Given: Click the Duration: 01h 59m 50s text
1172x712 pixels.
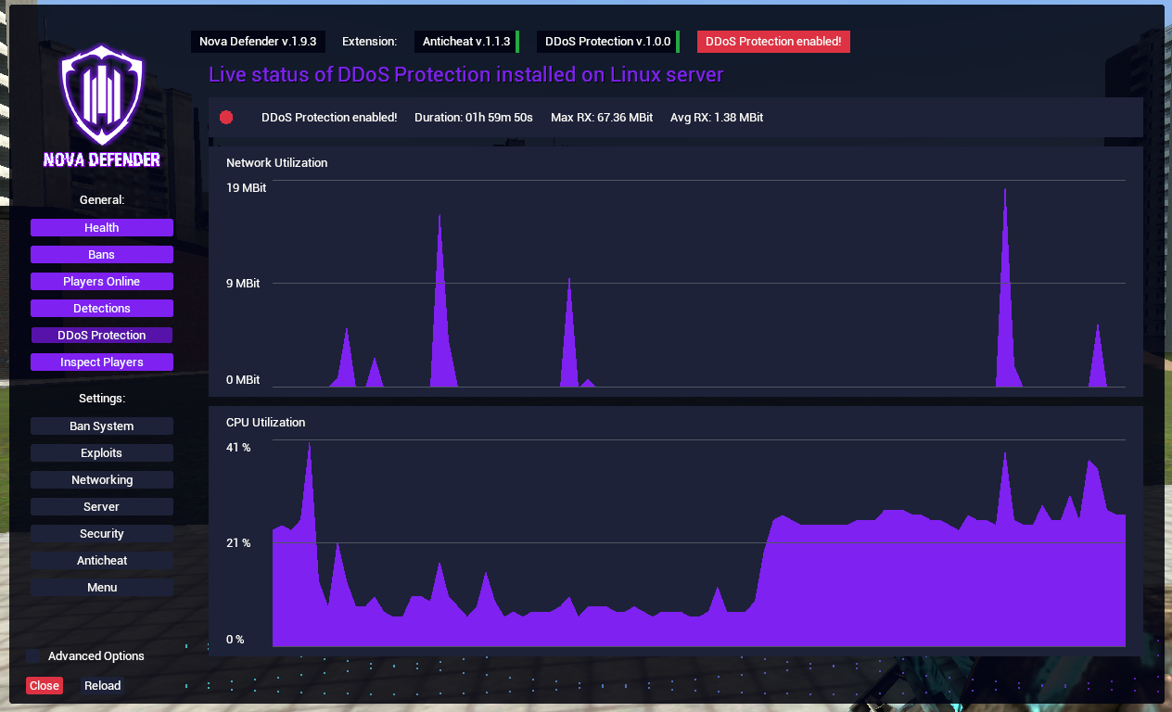Looking at the screenshot, I should [474, 118].
